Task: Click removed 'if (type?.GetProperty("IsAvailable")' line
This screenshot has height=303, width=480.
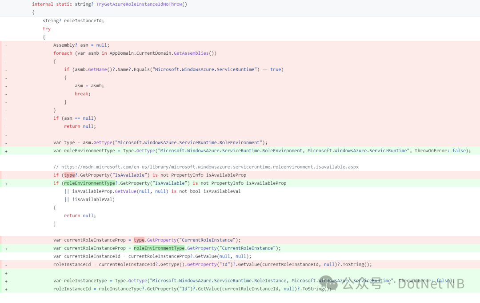Action: click(x=150, y=175)
